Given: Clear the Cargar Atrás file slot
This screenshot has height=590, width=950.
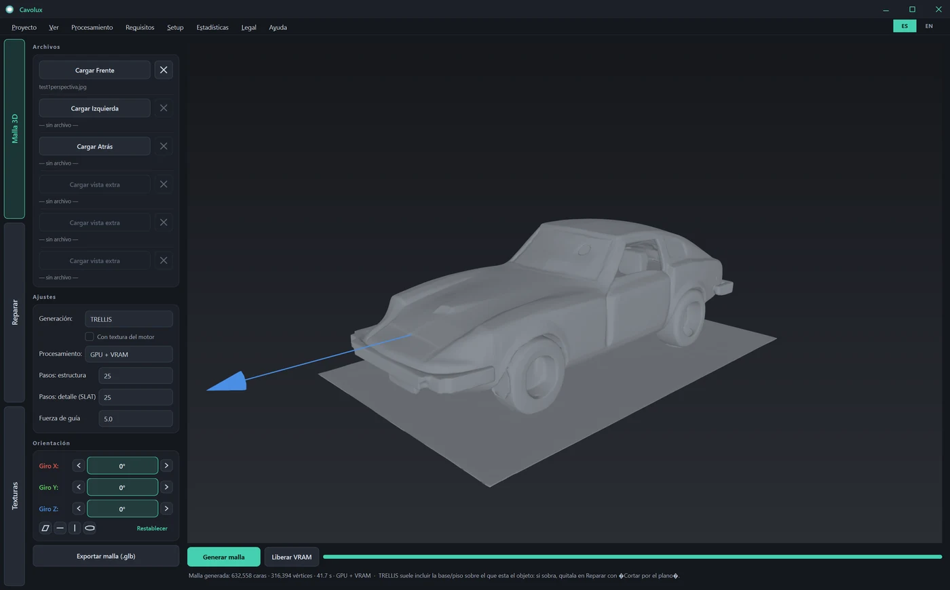Looking at the screenshot, I should coord(164,146).
